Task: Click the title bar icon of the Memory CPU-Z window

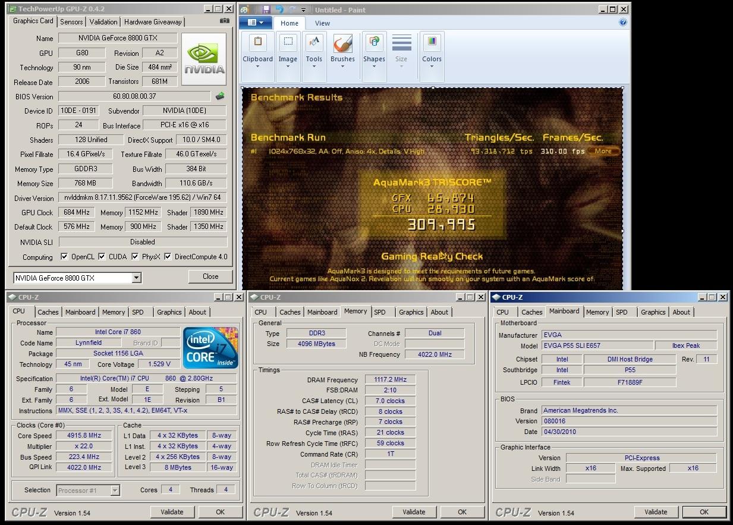Action: [253, 297]
